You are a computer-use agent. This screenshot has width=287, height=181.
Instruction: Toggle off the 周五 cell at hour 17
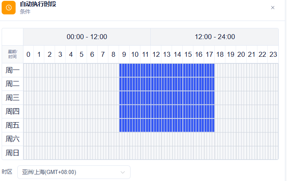(x=209, y=125)
